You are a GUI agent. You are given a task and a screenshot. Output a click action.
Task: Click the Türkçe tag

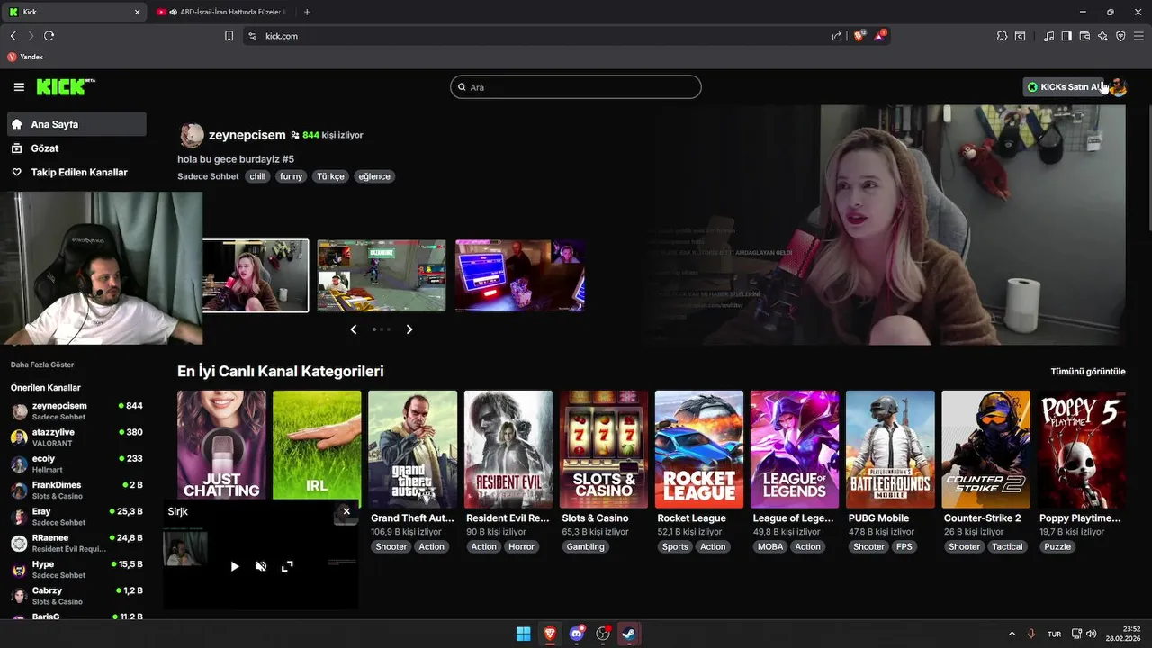click(x=330, y=176)
